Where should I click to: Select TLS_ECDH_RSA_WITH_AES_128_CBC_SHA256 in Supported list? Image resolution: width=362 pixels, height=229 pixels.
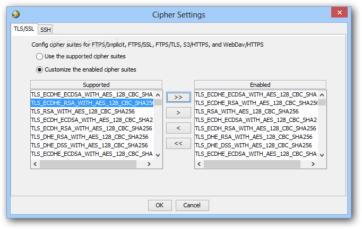point(92,128)
